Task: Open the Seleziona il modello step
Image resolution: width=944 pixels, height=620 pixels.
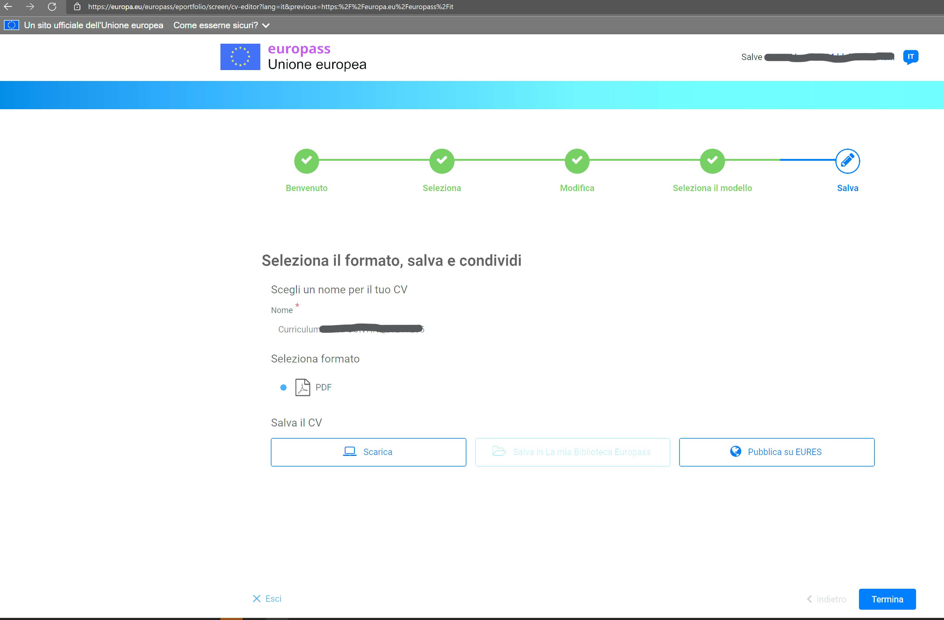Action: (x=712, y=161)
